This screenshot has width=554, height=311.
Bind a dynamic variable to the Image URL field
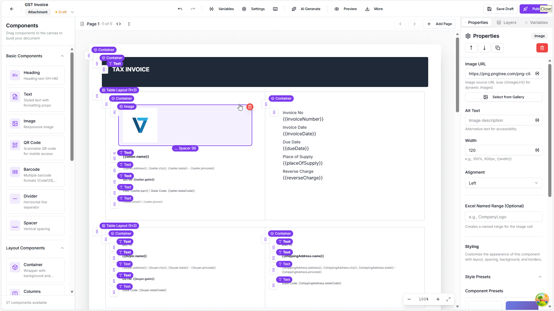[x=537, y=74]
